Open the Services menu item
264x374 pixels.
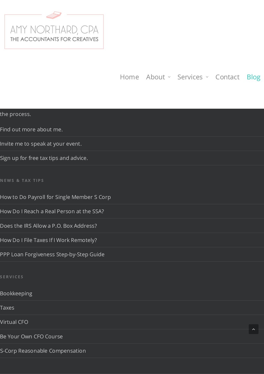coord(190,77)
